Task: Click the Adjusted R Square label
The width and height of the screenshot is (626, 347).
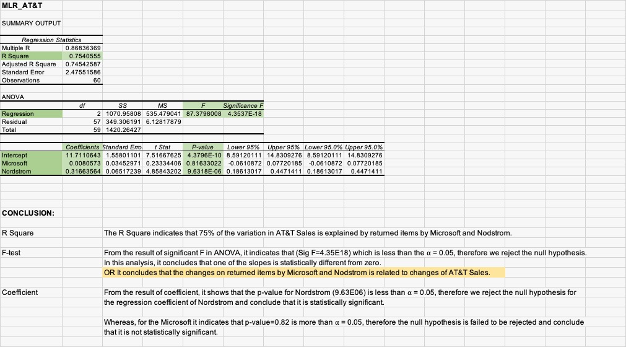Action: [31, 64]
